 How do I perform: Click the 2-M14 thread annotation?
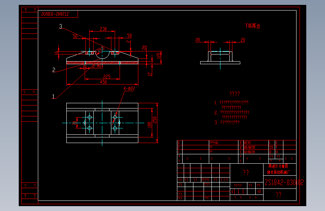pyautogui.click(x=97, y=66)
